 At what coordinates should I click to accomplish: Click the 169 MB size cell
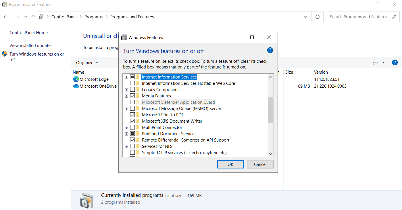[x=303, y=86]
